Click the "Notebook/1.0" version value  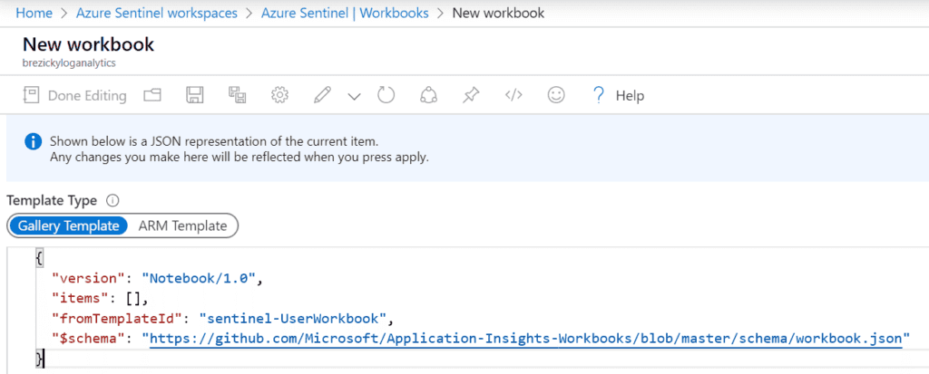[197, 278]
